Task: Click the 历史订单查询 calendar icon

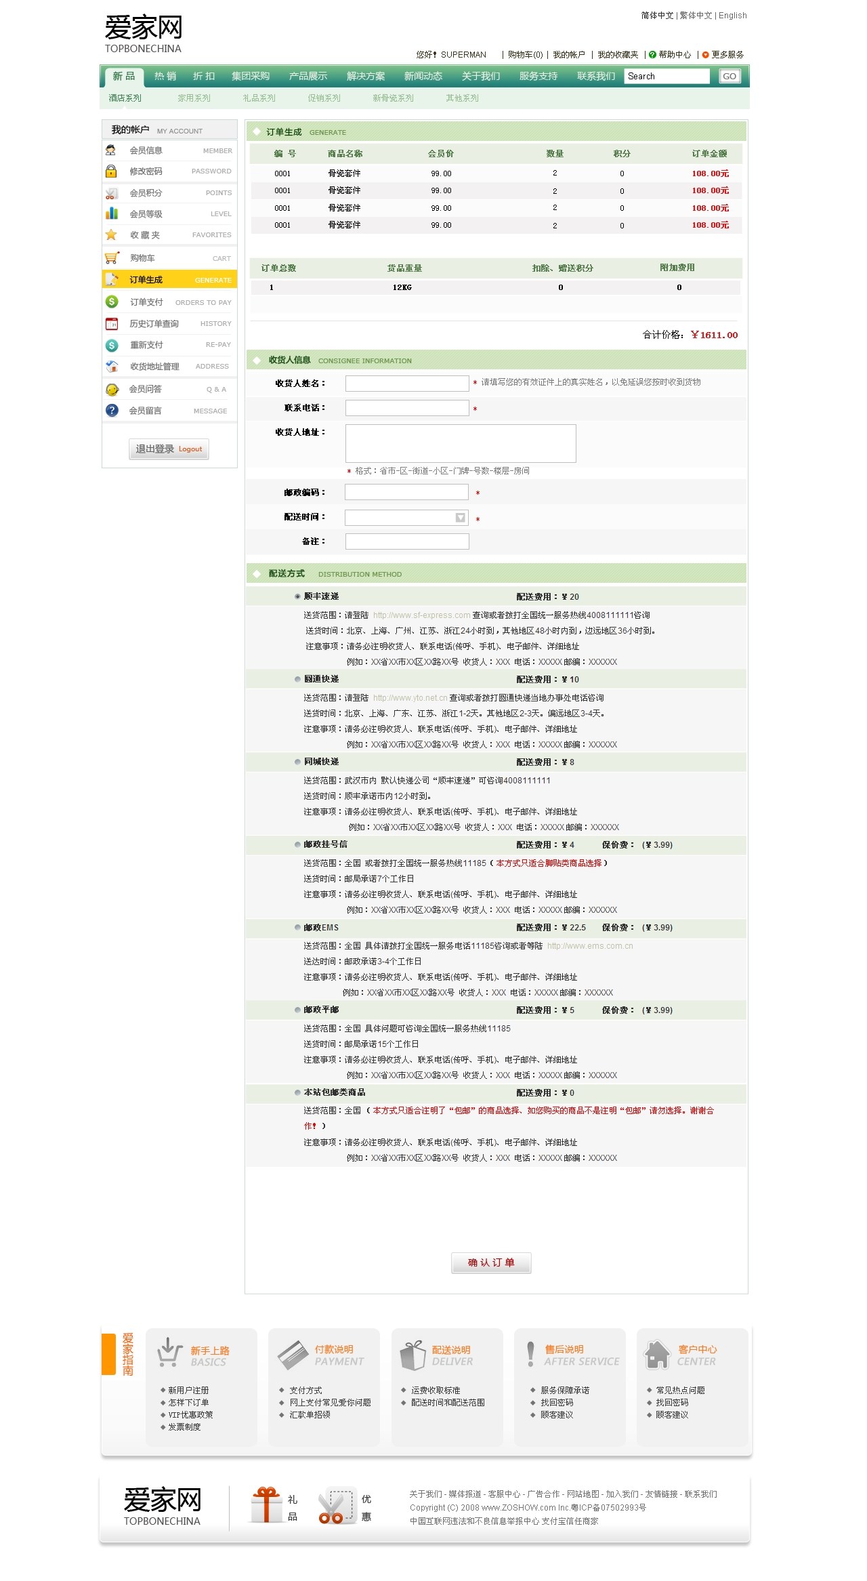Action: [x=112, y=323]
